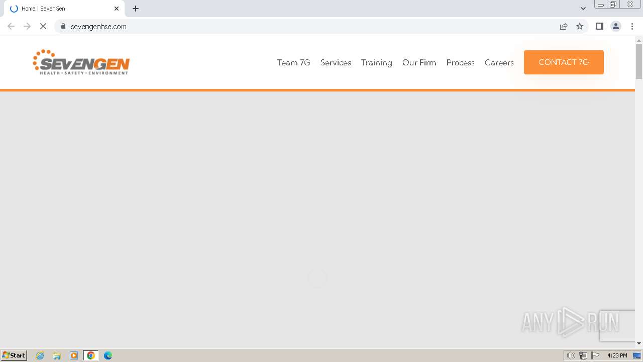This screenshot has width=643, height=362.
Task: Share this page icon
Action: pos(564,26)
